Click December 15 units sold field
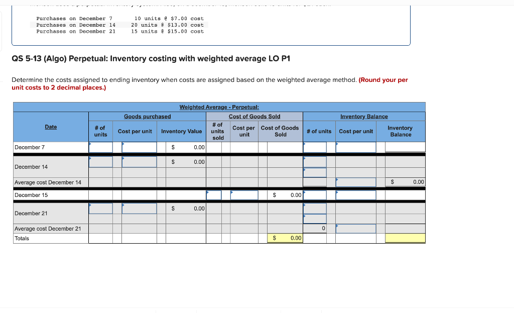This screenshot has width=514, height=313. click(214, 195)
